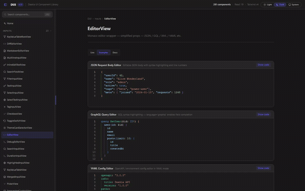The height and width of the screenshot is (191, 305).
Task: Click the DUI logo text
Action: [13, 4]
